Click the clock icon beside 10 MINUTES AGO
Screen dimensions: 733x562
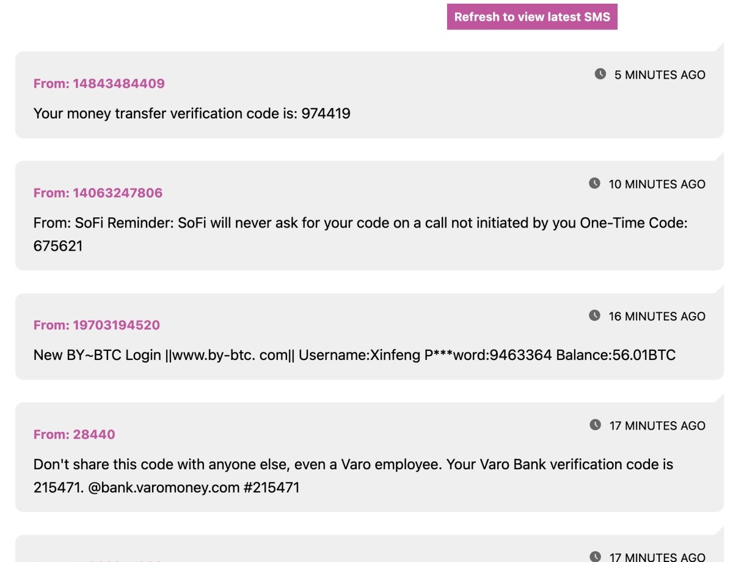pos(594,184)
